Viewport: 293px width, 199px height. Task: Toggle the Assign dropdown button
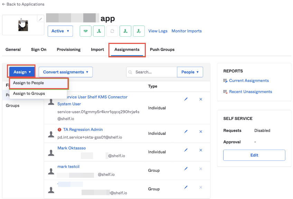pyautogui.click(x=22, y=72)
